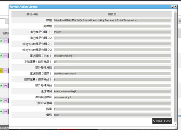The width and height of the screenshot is (181, 130).
Task: Click the local shipping cost field 30
Action: click(x=112, y=62)
